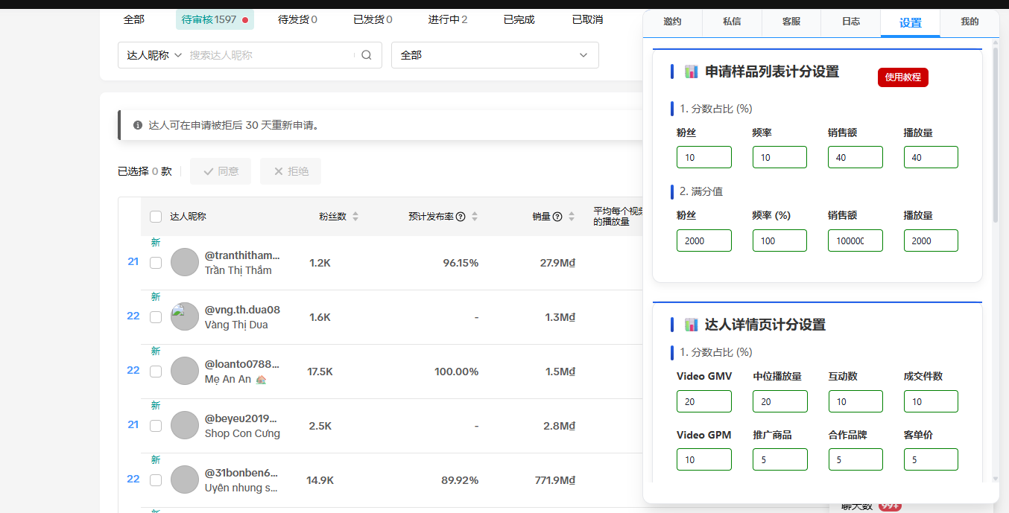Click avatar of @tranthitham creator
This screenshot has height=513, width=1009.
coord(185,262)
